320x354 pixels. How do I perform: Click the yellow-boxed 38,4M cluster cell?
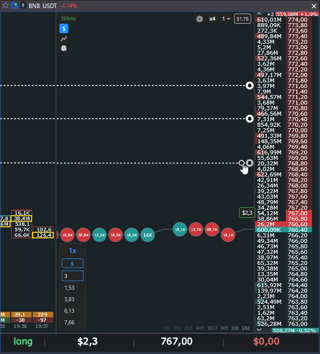point(22,218)
